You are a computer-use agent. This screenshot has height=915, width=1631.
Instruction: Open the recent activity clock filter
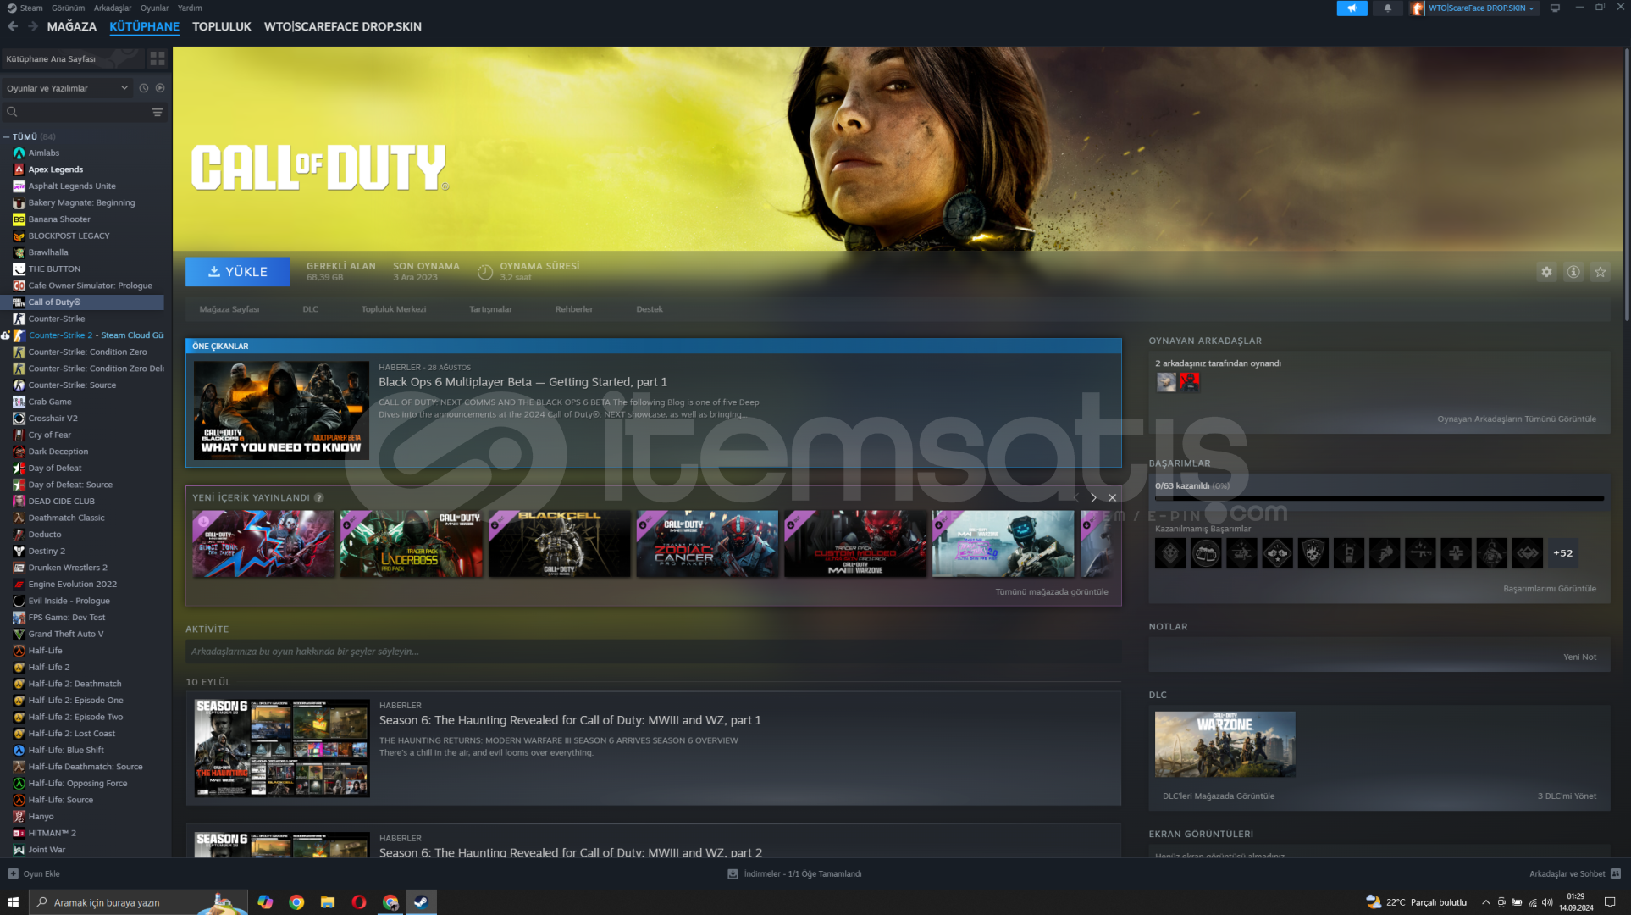pos(144,88)
